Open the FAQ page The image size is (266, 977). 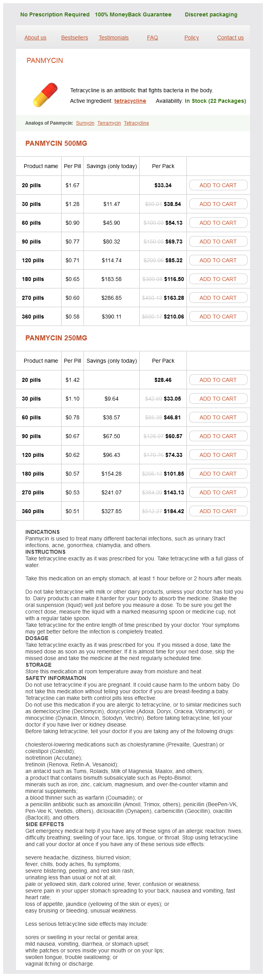(x=153, y=38)
